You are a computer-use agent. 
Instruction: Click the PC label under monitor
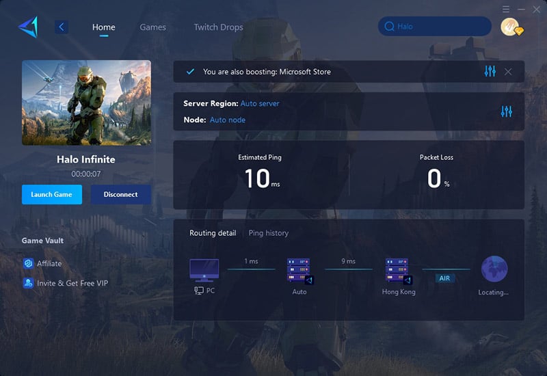point(211,291)
